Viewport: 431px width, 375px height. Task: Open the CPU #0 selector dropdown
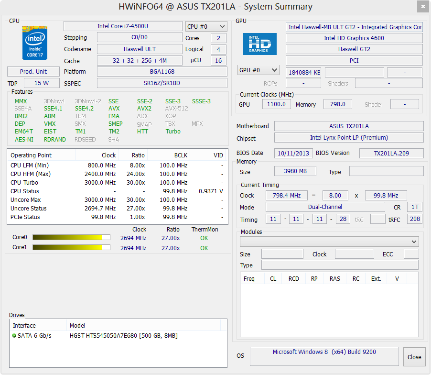pos(206,26)
